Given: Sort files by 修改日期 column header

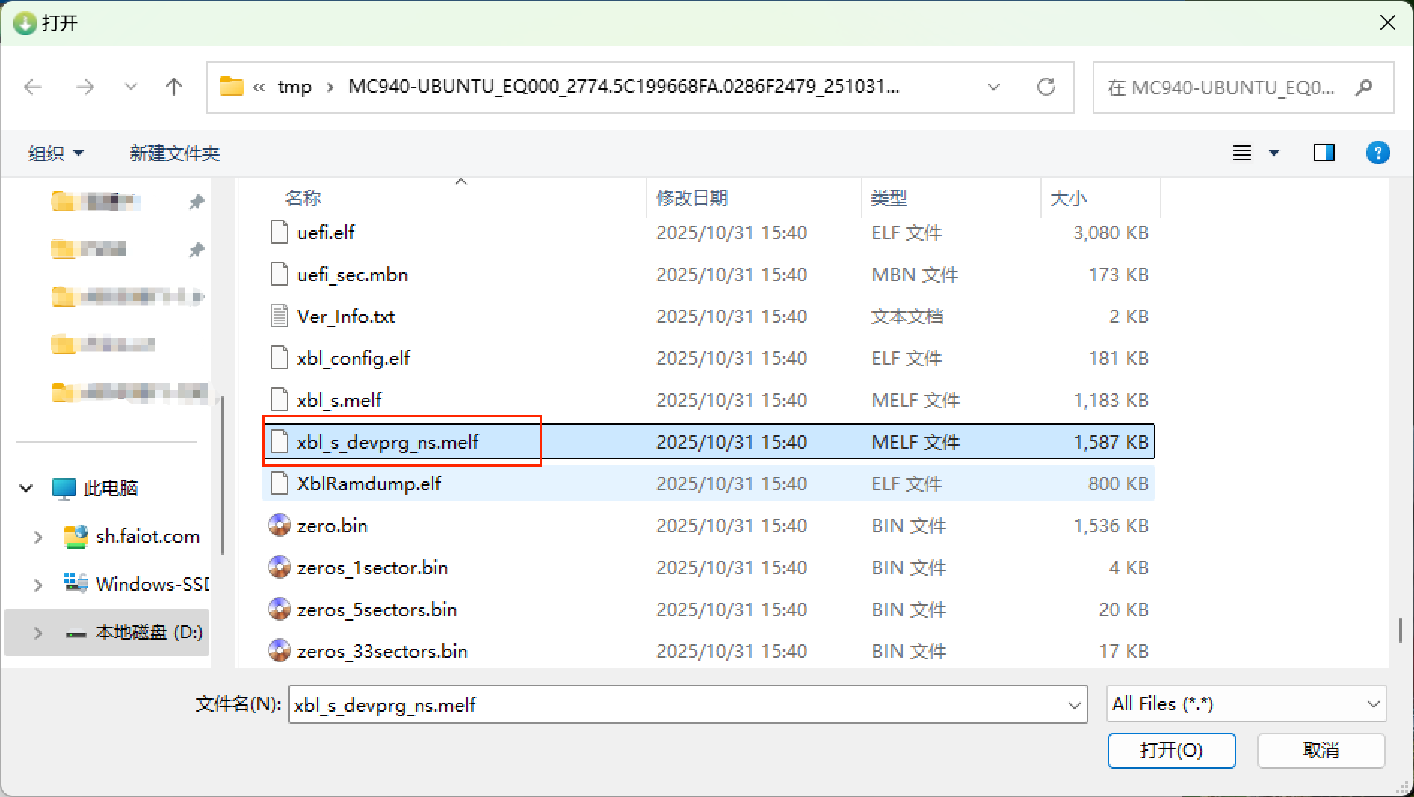Looking at the screenshot, I should click(691, 198).
